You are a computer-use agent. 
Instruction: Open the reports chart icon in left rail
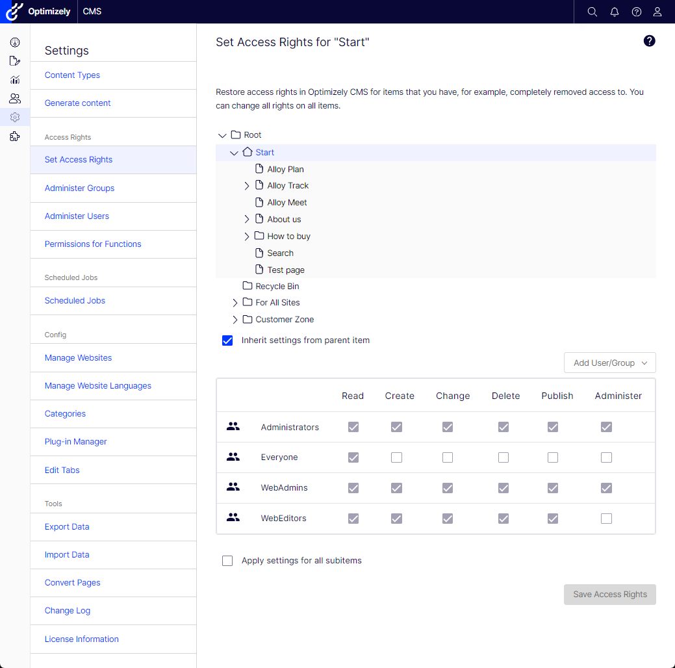pos(15,80)
